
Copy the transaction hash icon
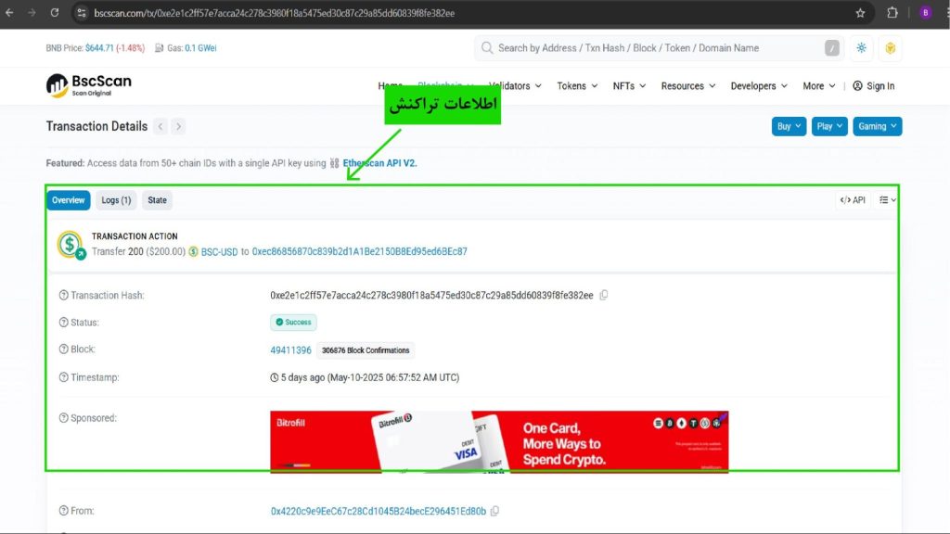(603, 296)
